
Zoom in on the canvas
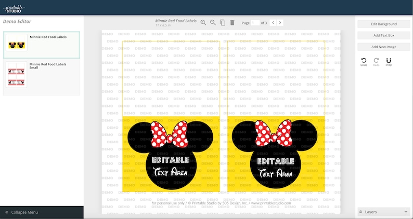point(203,23)
